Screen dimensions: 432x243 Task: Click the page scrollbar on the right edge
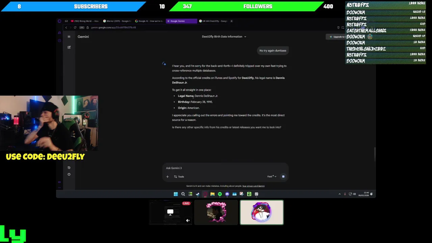(x=374, y=154)
